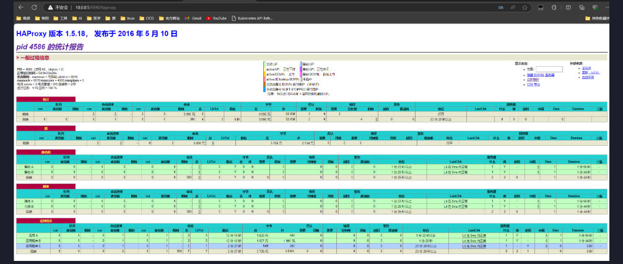Click the 立即刷新 refresh now link

[x=533, y=79]
